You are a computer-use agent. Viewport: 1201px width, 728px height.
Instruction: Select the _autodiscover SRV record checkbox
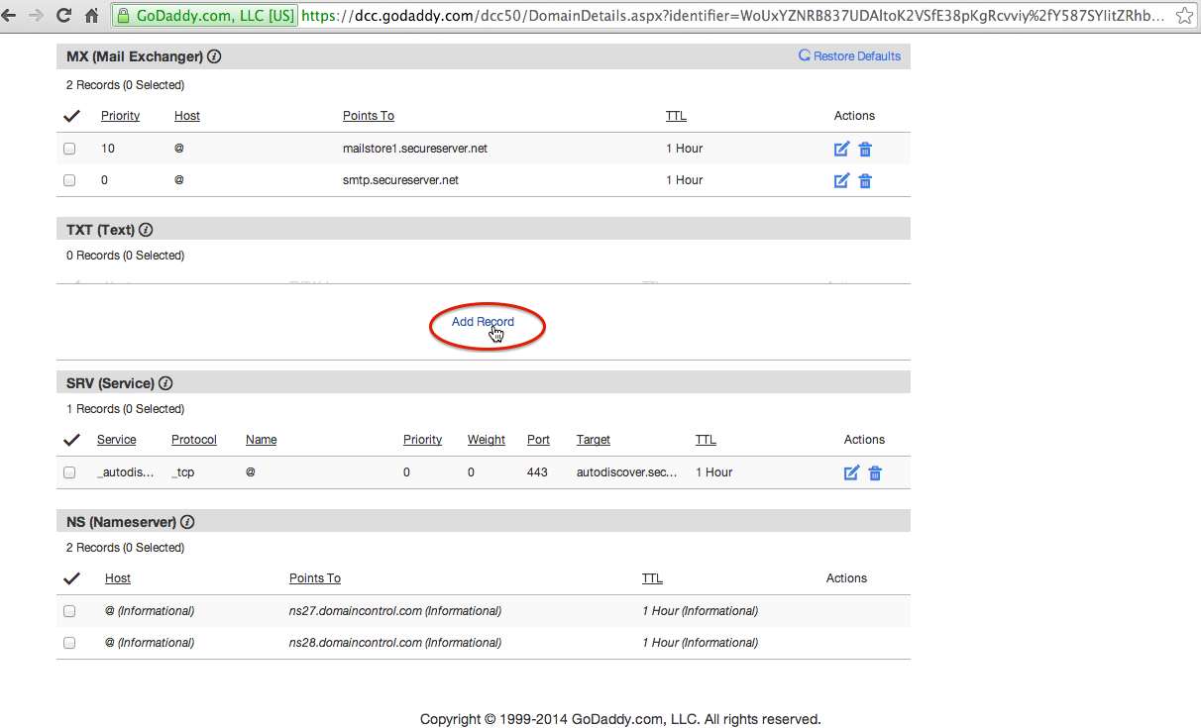[x=69, y=473]
